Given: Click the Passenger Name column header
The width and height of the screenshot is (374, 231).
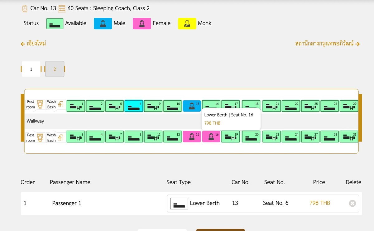Looking at the screenshot, I should point(70,182).
